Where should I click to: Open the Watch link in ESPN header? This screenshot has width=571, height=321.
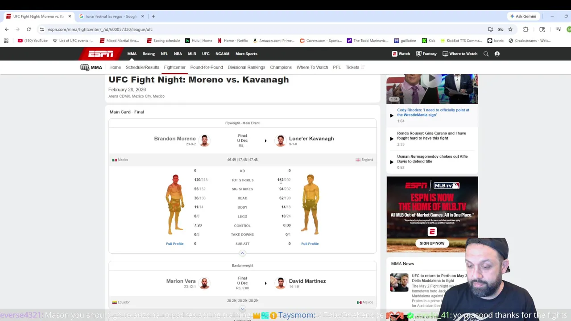click(401, 54)
